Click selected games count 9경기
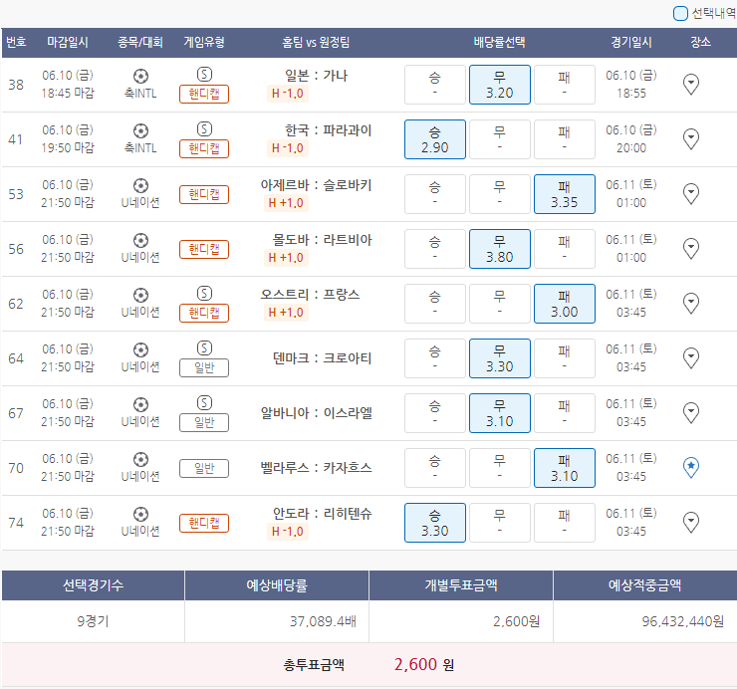The height and width of the screenshot is (689, 737). point(93,621)
